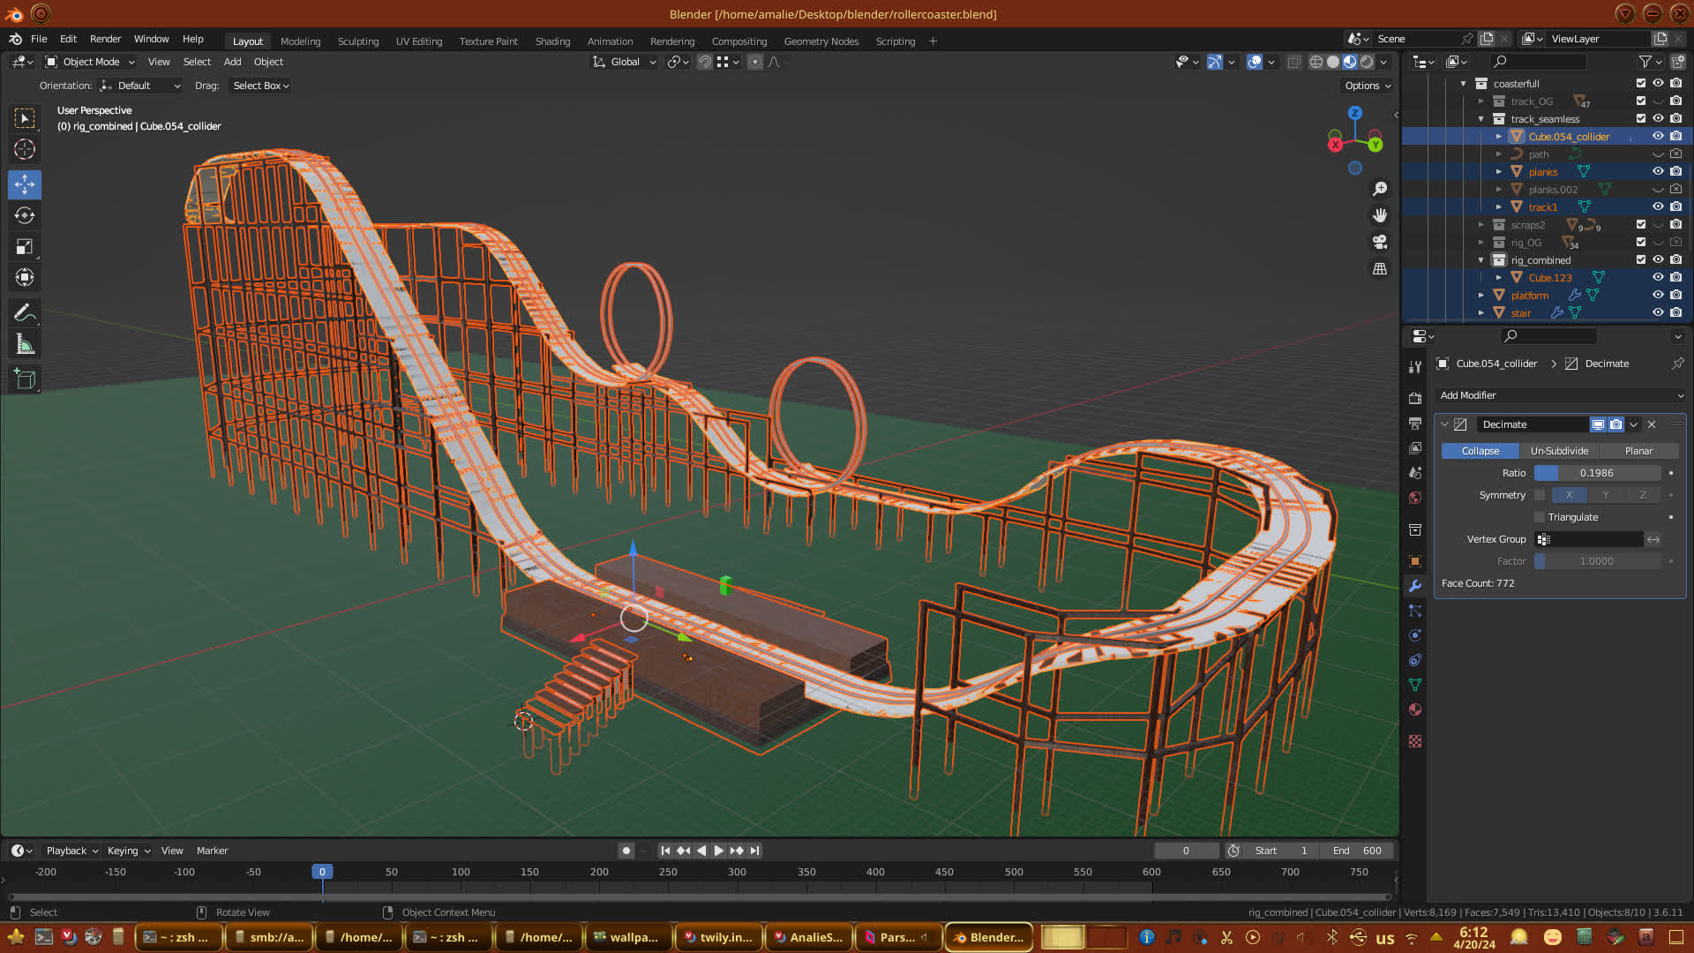
Task: Click the Add Cube tool icon
Action: tap(25, 379)
